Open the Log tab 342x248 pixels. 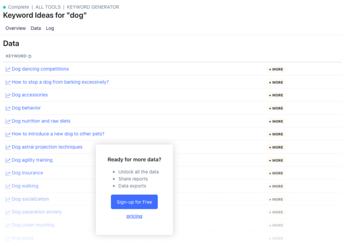(x=50, y=28)
